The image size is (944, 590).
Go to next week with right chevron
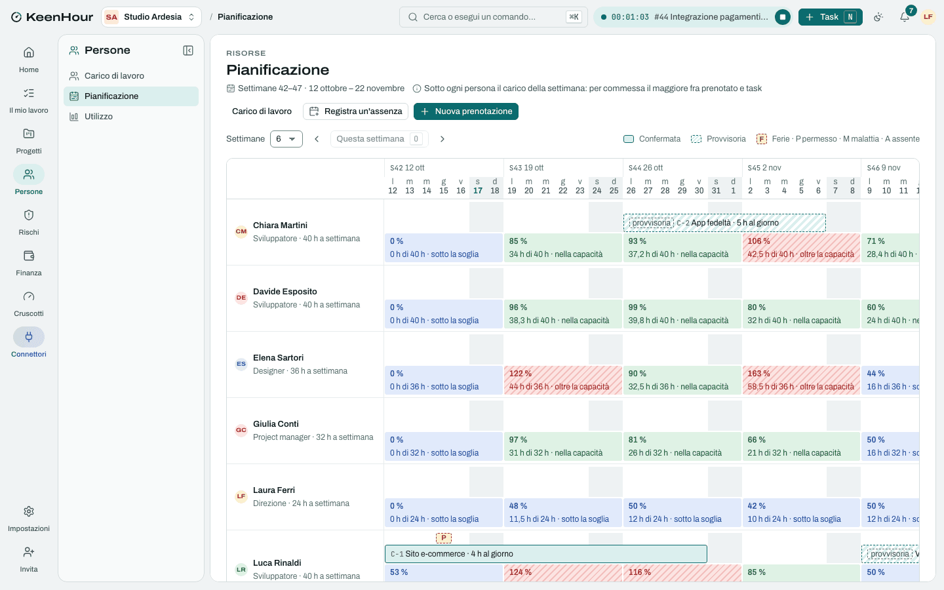coord(442,139)
